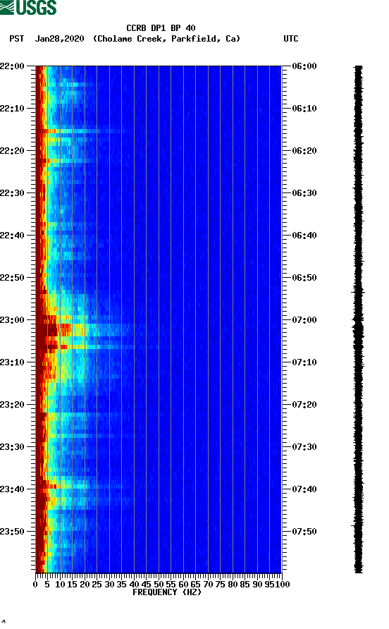
Task: Click the '07:00' UTC time label
Action: coord(304,319)
